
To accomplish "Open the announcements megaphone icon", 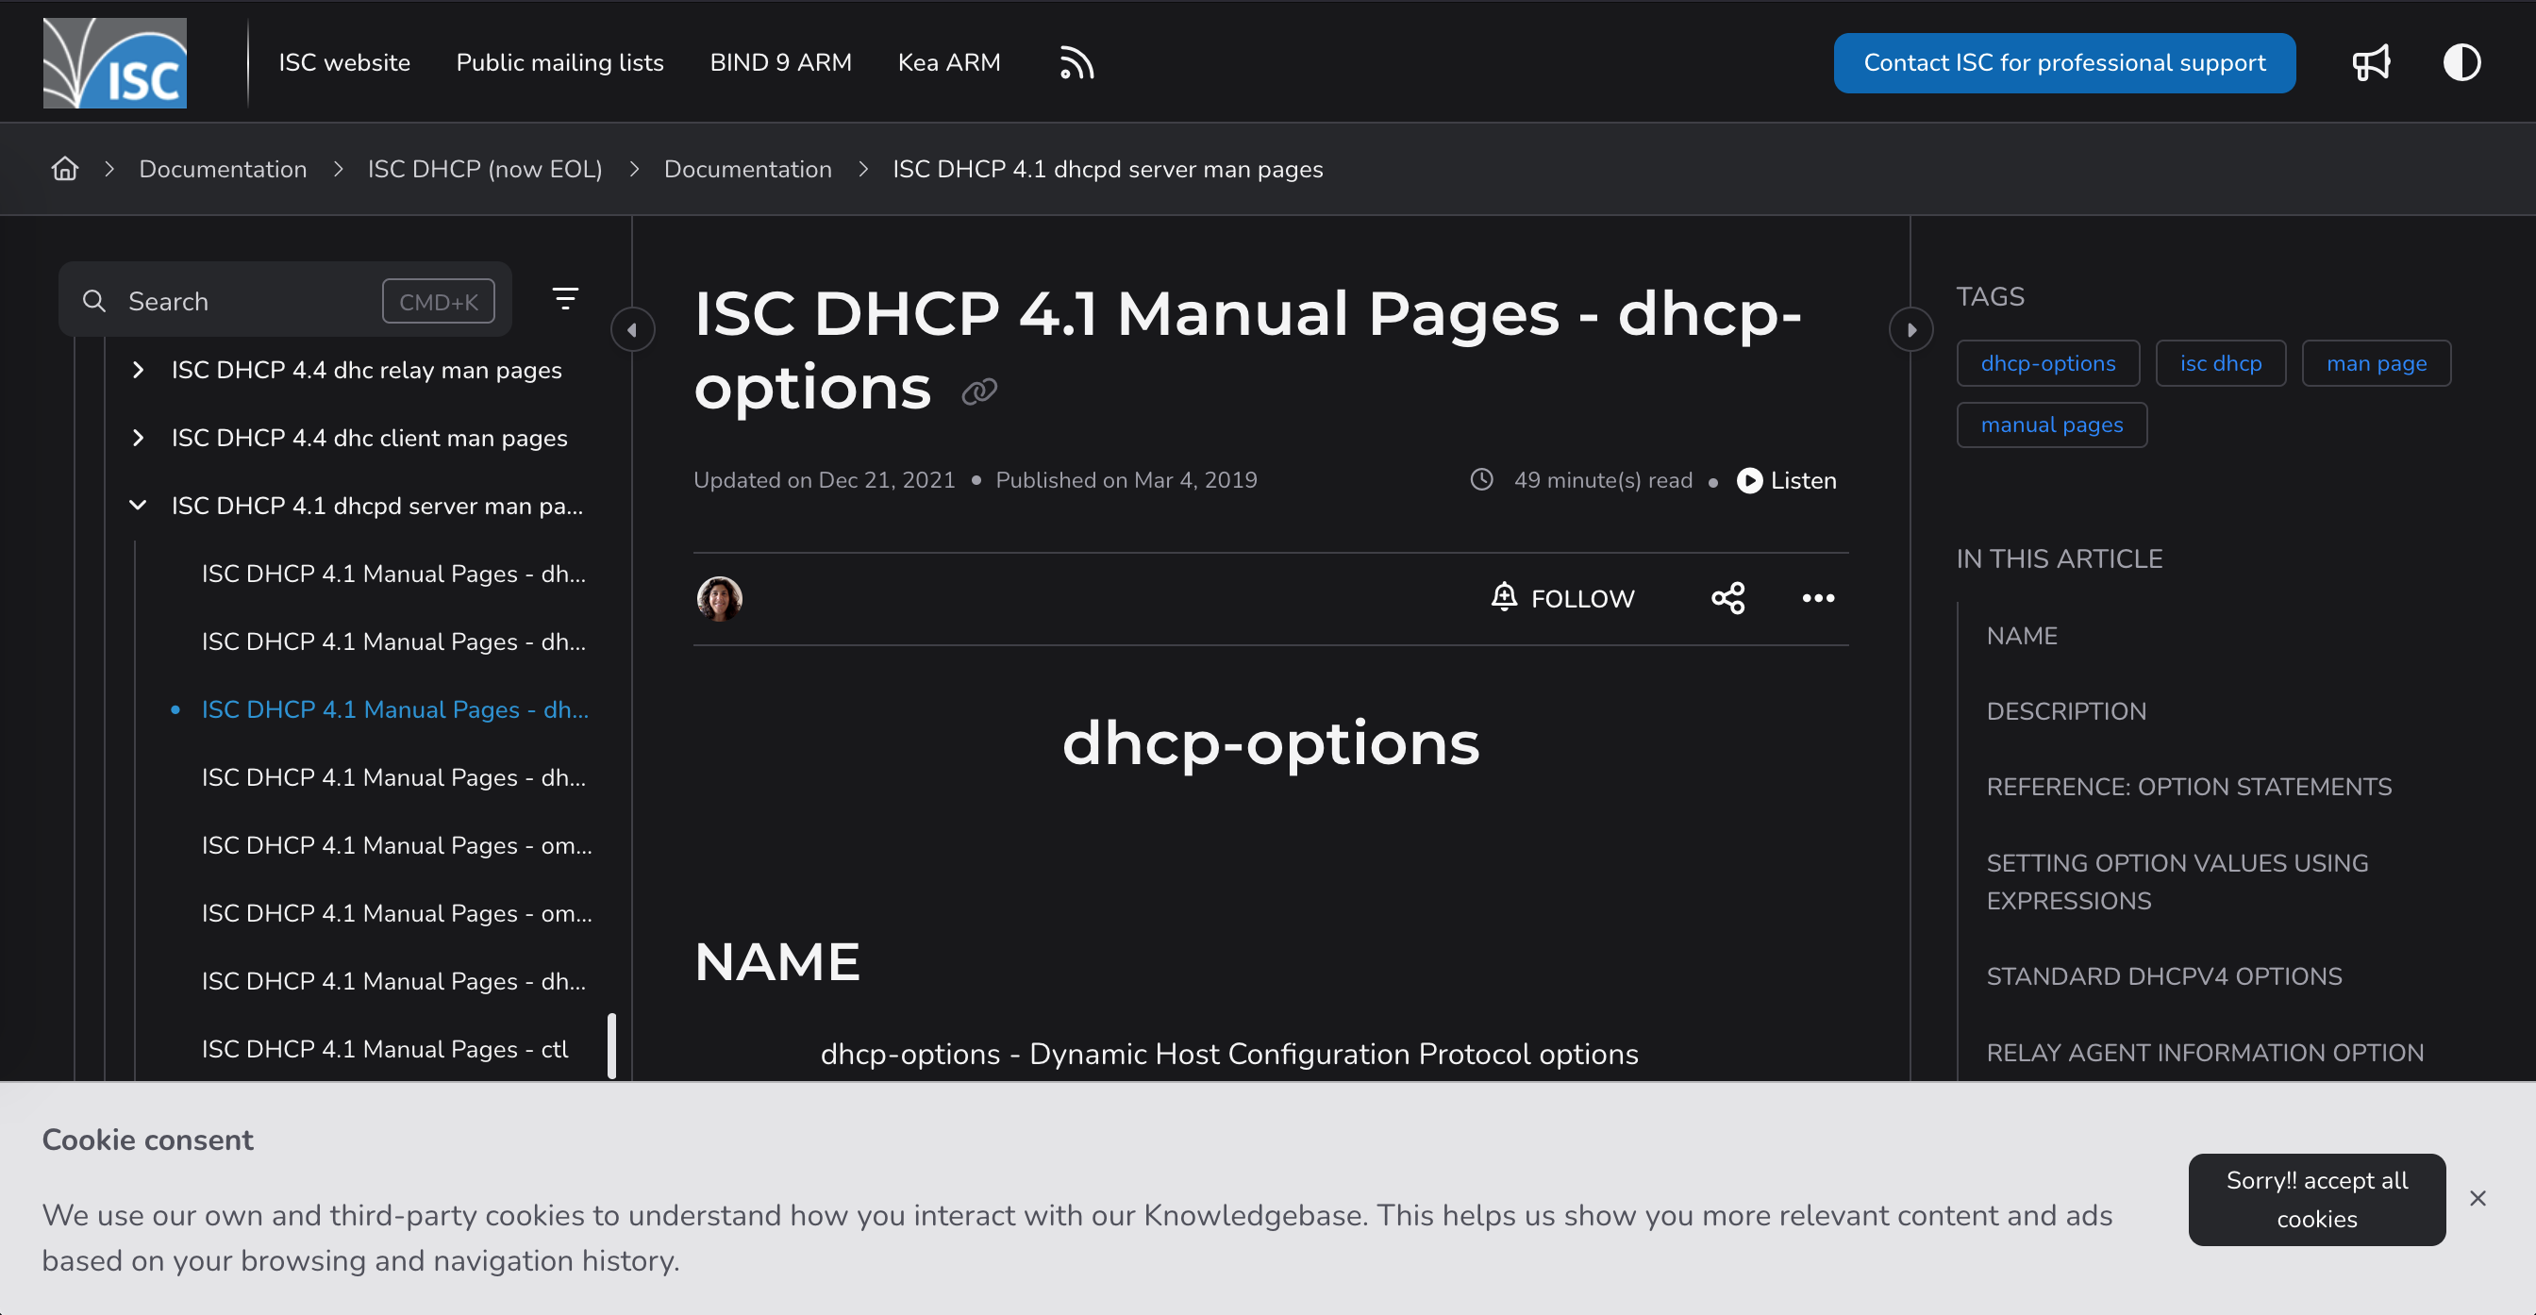I will point(2371,63).
